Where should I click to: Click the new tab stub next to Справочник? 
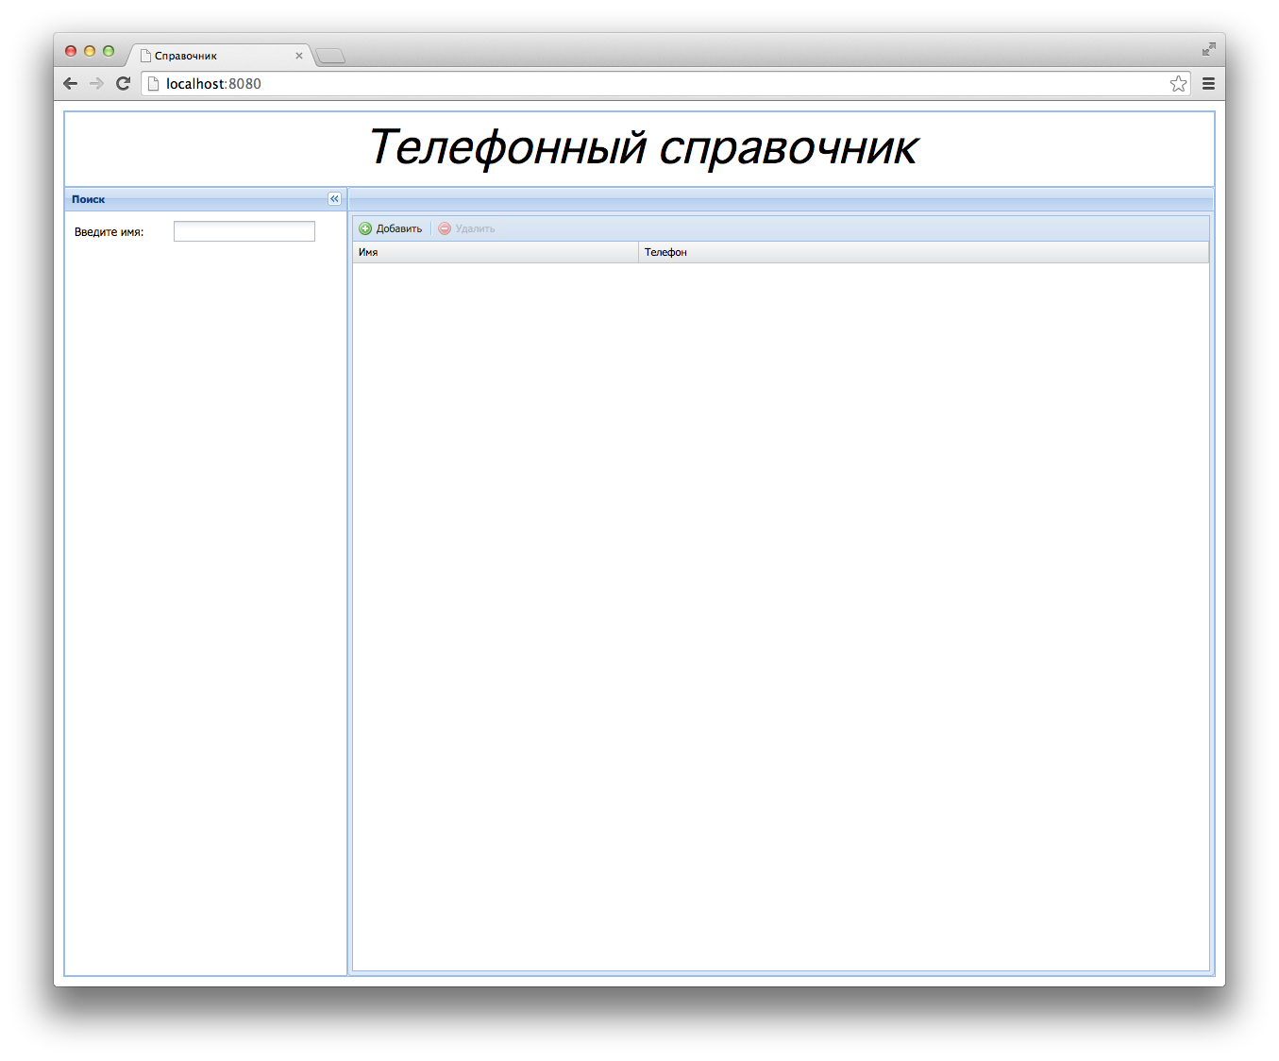click(x=329, y=56)
